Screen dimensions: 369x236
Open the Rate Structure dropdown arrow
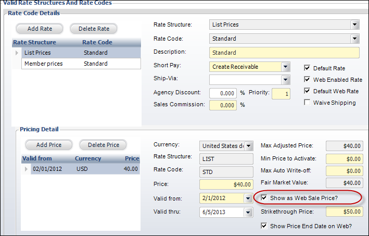pyautogui.click(x=354, y=24)
